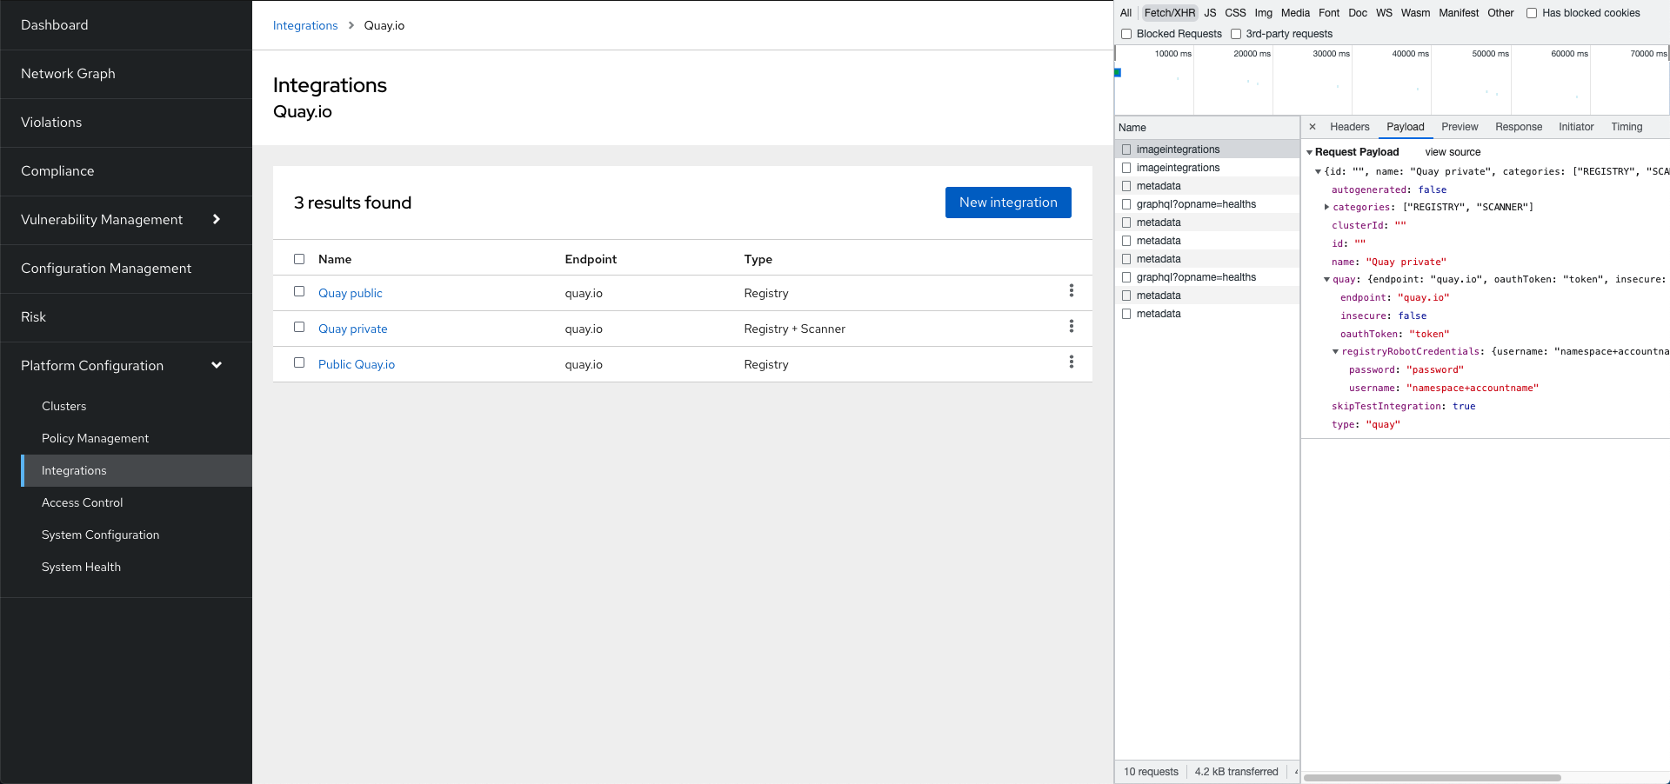Viewport: 1670px width, 784px height.
Task: Go back via Integrations breadcrumb link
Action: [x=305, y=25]
